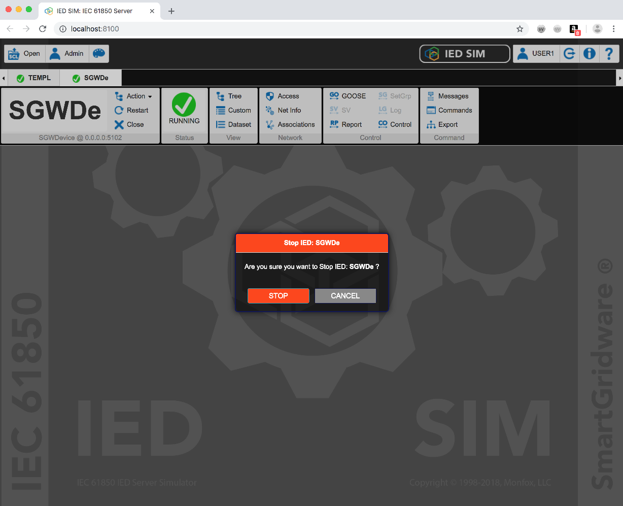Switch to the TEMPL tab
The height and width of the screenshot is (506, 623).
tap(33, 78)
